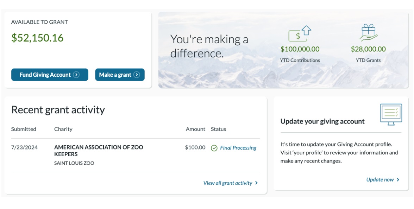Click the chevron next to Update now
Viewport: 414px width, 209px height.
tap(398, 180)
